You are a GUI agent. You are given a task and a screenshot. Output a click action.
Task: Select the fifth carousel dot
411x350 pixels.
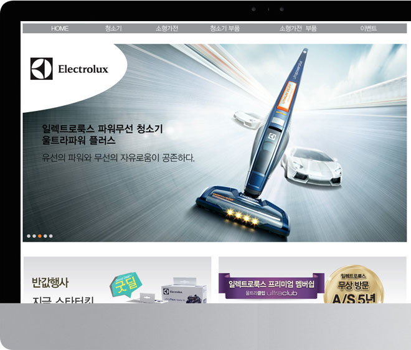pyautogui.click(x=51, y=236)
